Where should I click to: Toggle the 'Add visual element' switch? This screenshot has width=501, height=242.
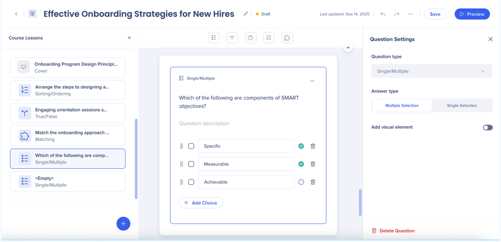(487, 128)
